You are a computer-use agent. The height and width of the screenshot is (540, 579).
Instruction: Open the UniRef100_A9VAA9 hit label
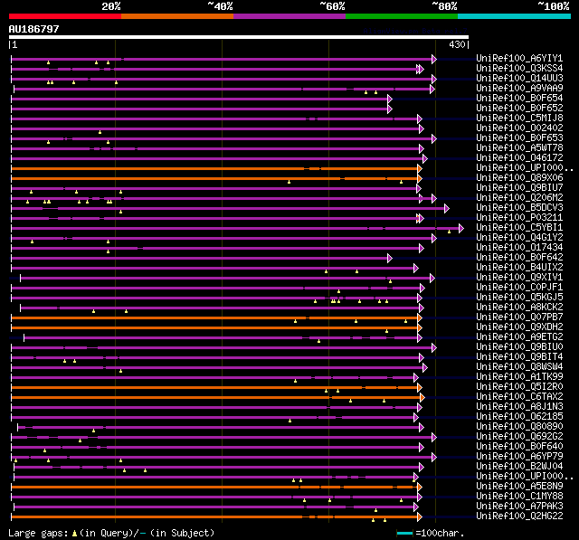(x=519, y=89)
